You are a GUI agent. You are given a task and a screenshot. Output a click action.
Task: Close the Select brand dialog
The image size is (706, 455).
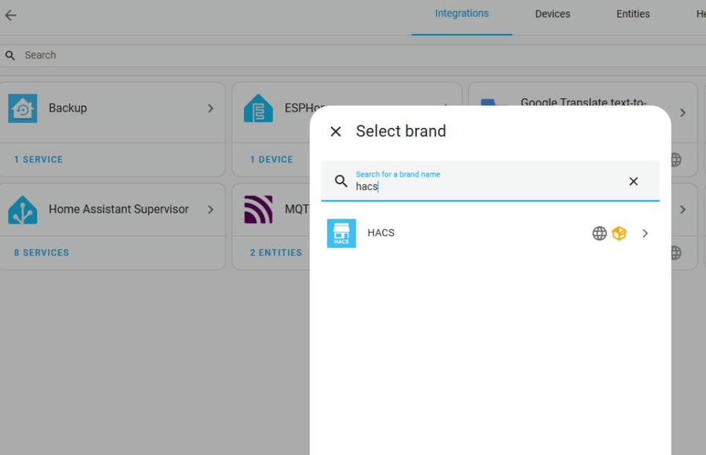pos(336,132)
